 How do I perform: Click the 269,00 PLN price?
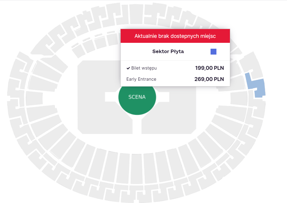(209, 79)
